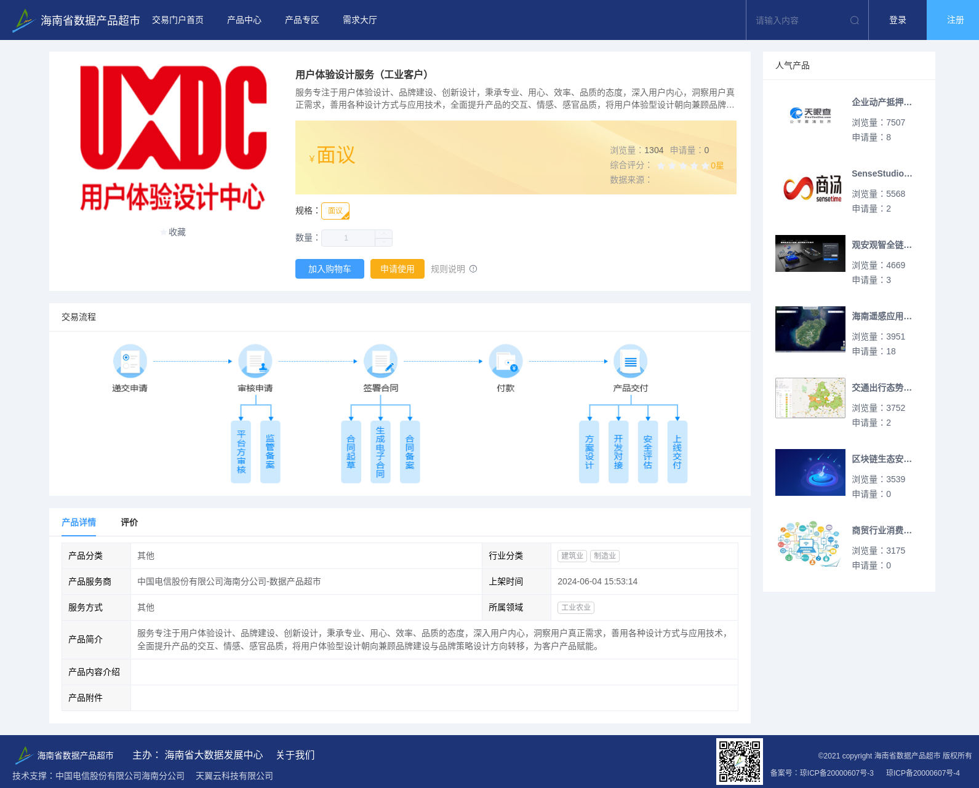Click the 方案设计 sub-step box
This screenshot has height=788, width=979.
pos(589,452)
